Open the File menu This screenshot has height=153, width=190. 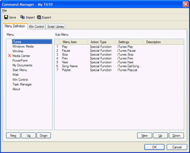click(x=4, y=11)
